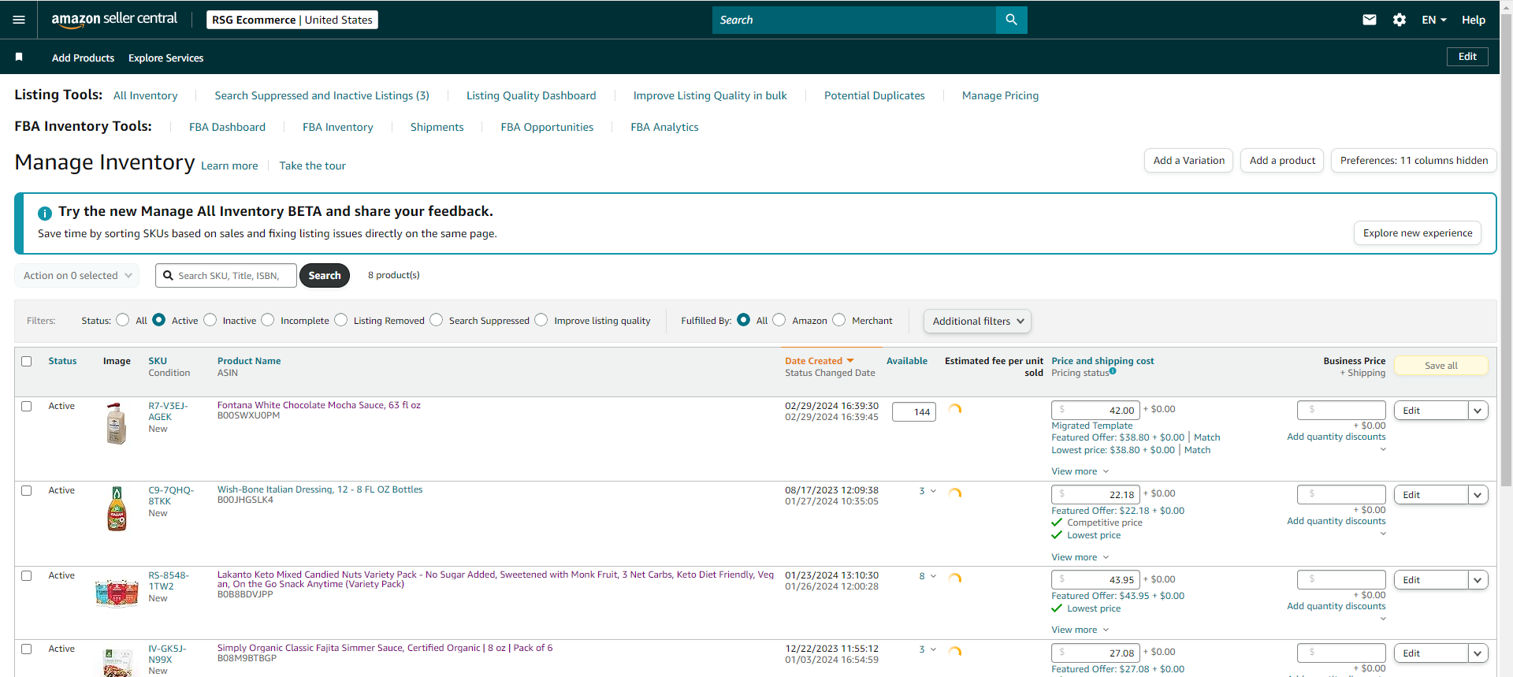Viewport: 1513px width, 677px height.
Task: Open the settings gear icon
Action: [1400, 20]
